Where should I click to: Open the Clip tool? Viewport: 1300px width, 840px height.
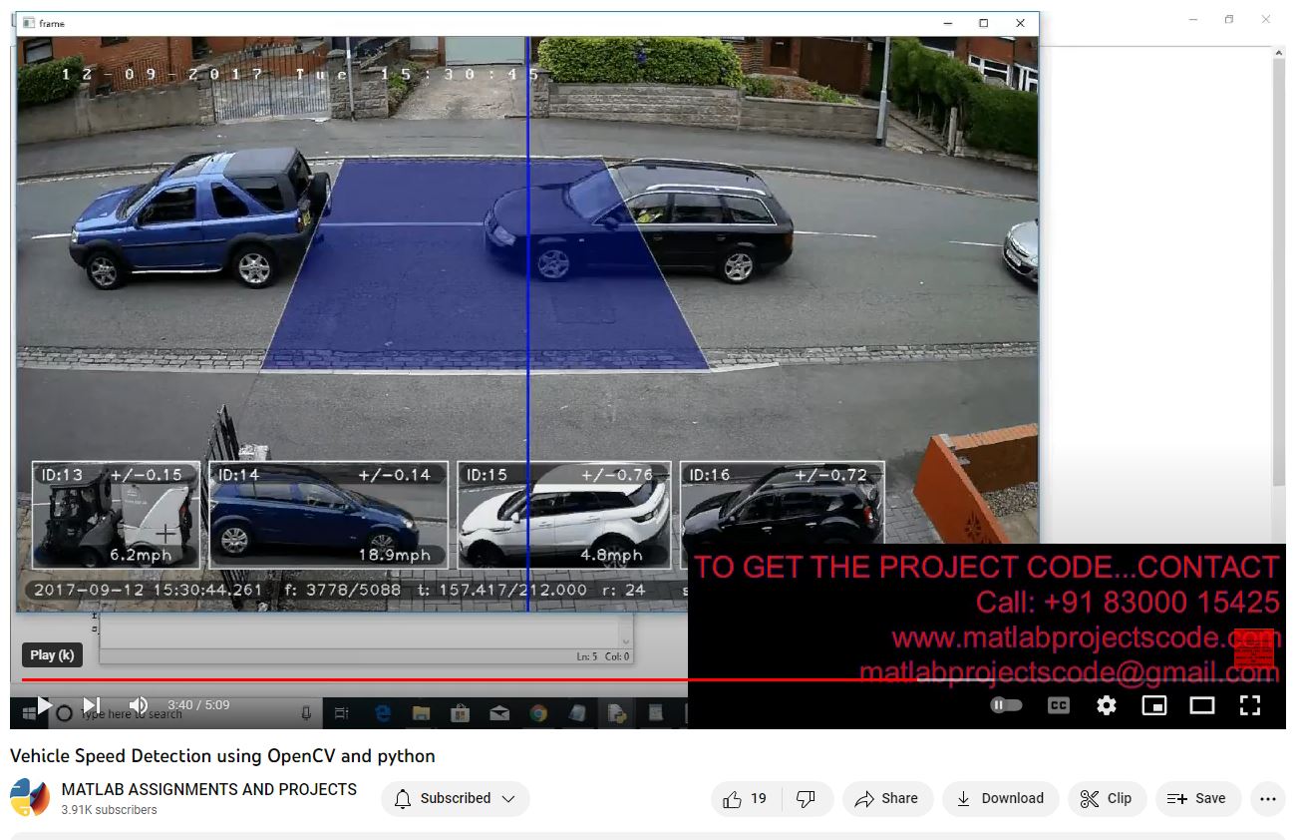click(1106, 798)
